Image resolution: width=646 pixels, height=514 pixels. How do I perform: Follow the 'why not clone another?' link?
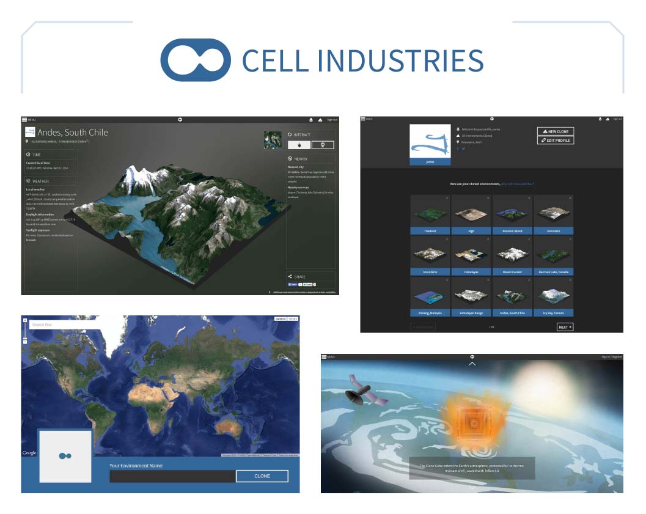click(x=517, y=184)
